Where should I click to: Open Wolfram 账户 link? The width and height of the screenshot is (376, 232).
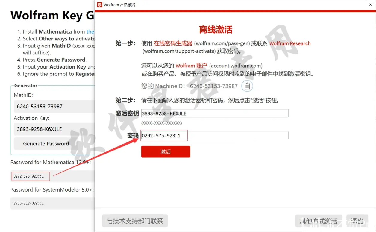191,66
